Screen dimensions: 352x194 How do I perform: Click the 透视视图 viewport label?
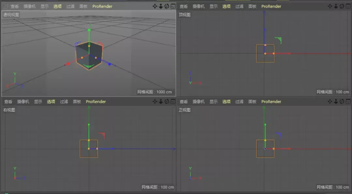[x=11, y=15]
